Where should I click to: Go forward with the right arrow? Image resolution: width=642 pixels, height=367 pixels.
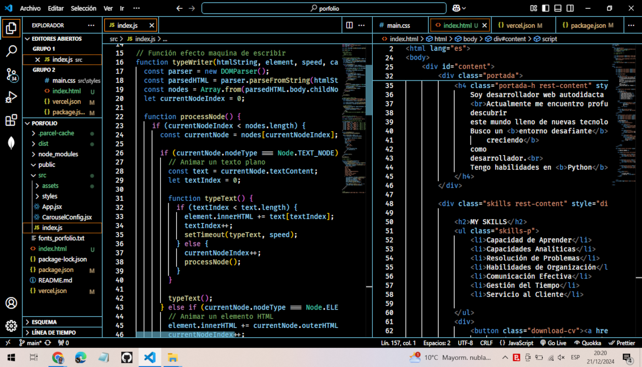(192, 8)
